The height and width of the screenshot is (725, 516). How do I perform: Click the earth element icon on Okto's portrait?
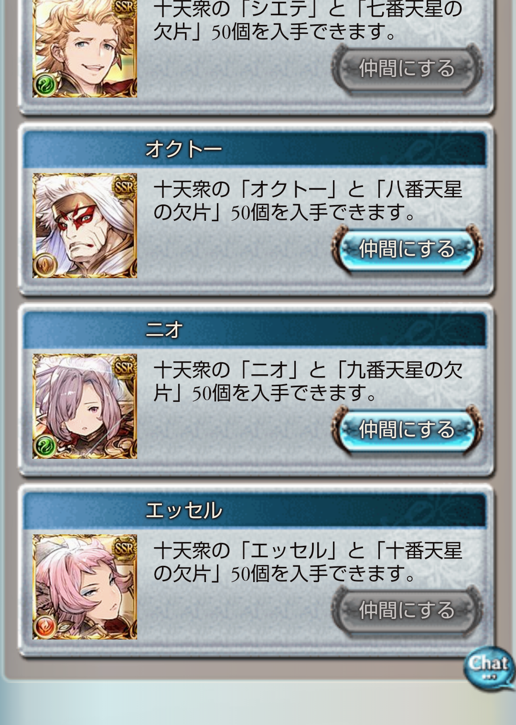pyautogui.click(x=45, y=265)
